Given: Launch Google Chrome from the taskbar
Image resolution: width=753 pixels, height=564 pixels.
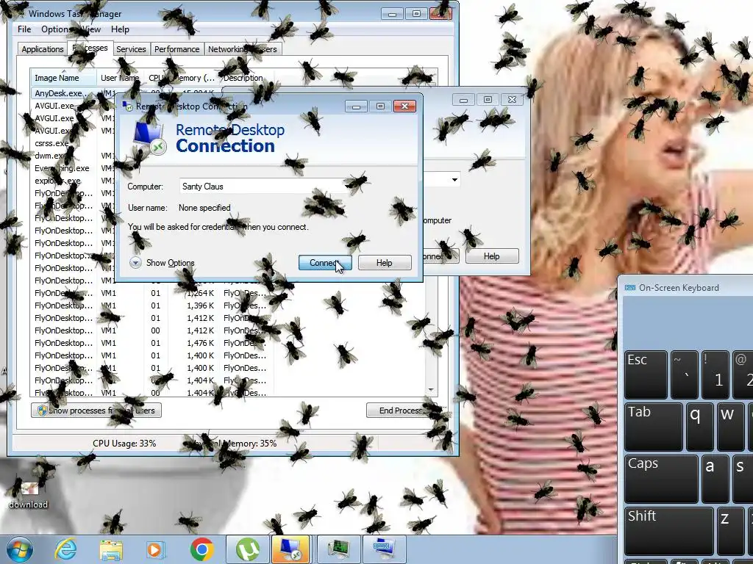Looking at the screenshot, I should (x=201, y=549).
